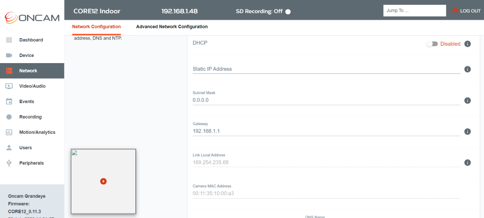
Task: Click the Static IP Address field
Action: click(x=326, y=69)
